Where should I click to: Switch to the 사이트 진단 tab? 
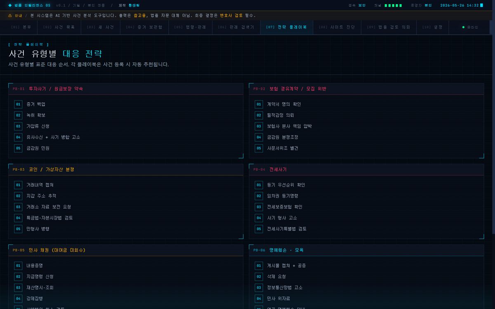click(x=337, y=27)
